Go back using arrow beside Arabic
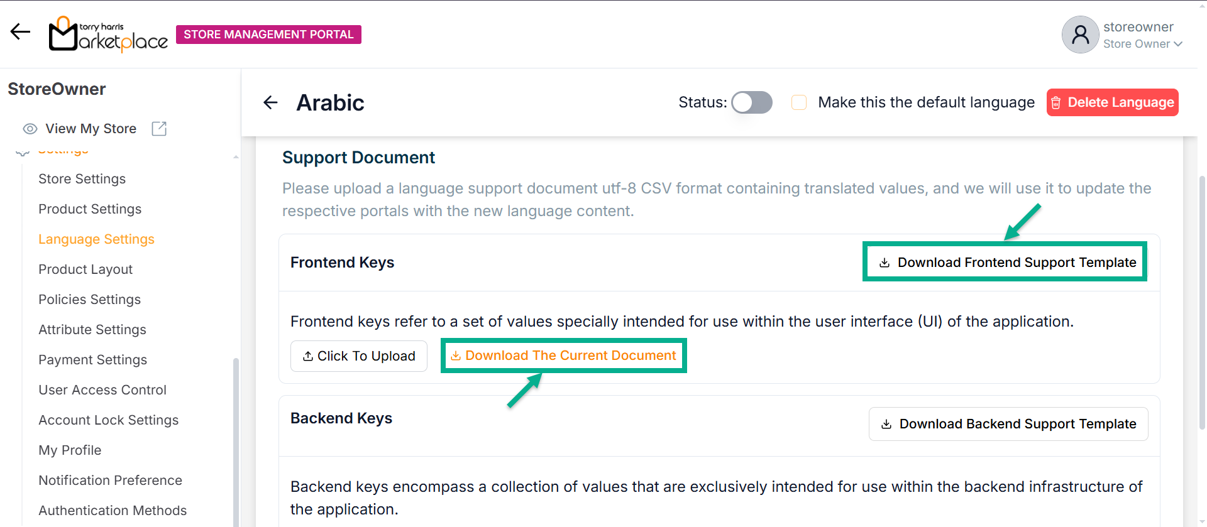 pos(270,102)
